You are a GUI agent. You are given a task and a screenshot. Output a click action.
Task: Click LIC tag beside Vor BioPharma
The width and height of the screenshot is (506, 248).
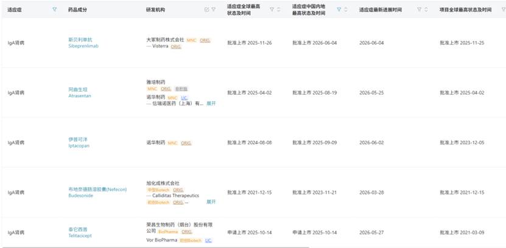point(209,240)
